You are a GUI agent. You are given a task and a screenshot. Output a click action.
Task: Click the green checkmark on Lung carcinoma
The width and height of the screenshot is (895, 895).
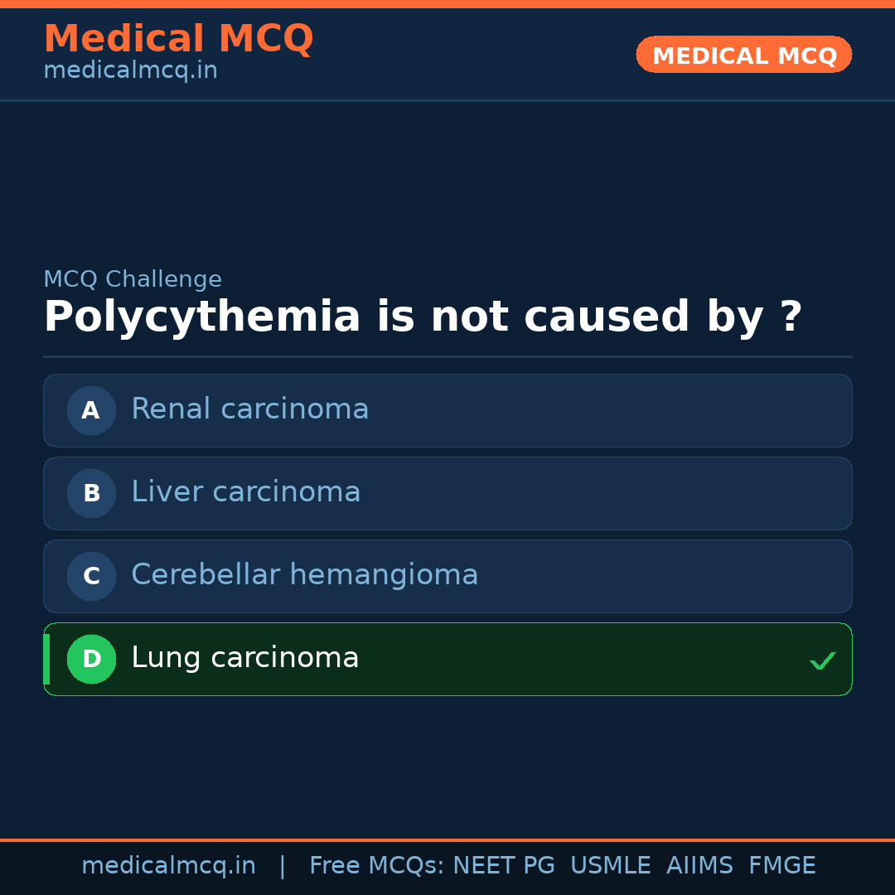pyautogui.click(x=822, y=660)
